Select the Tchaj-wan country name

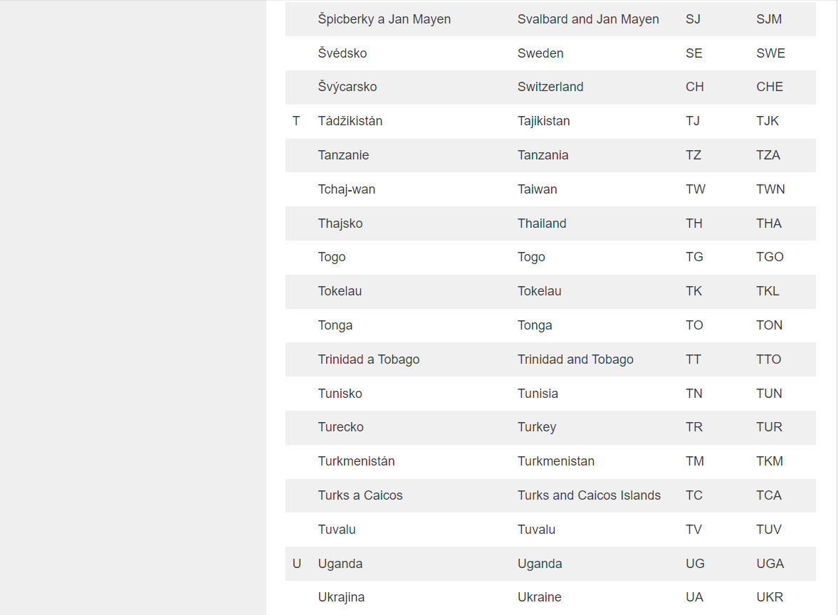click(x=346, y=189)
